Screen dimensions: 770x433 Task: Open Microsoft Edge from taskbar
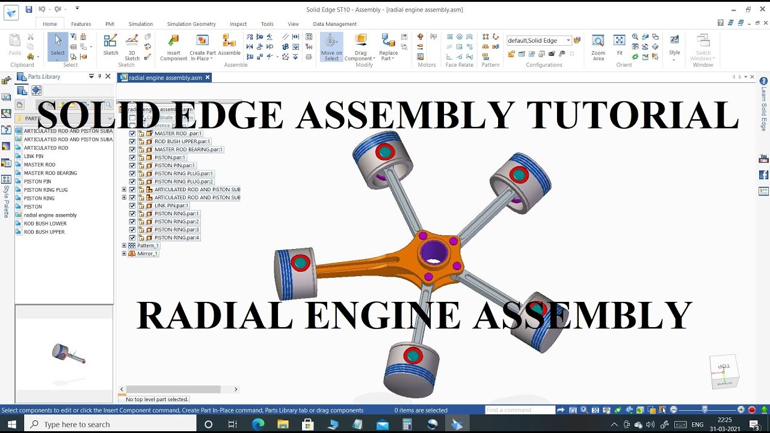click(x=257, y=425)
